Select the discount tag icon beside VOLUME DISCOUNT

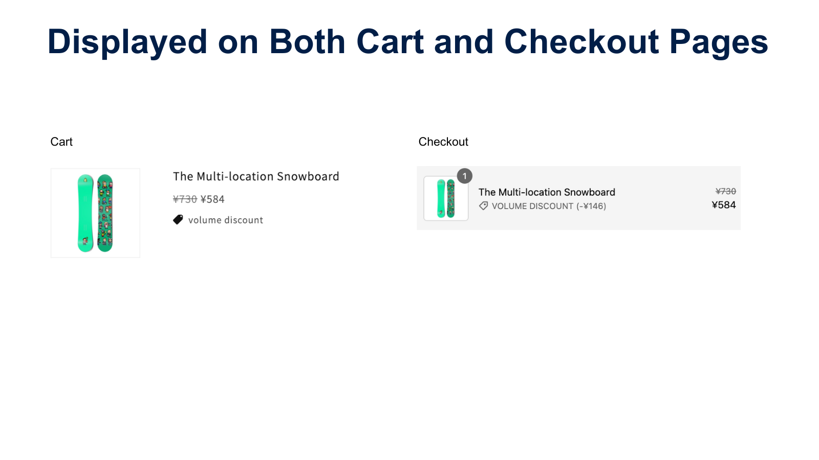483,206
